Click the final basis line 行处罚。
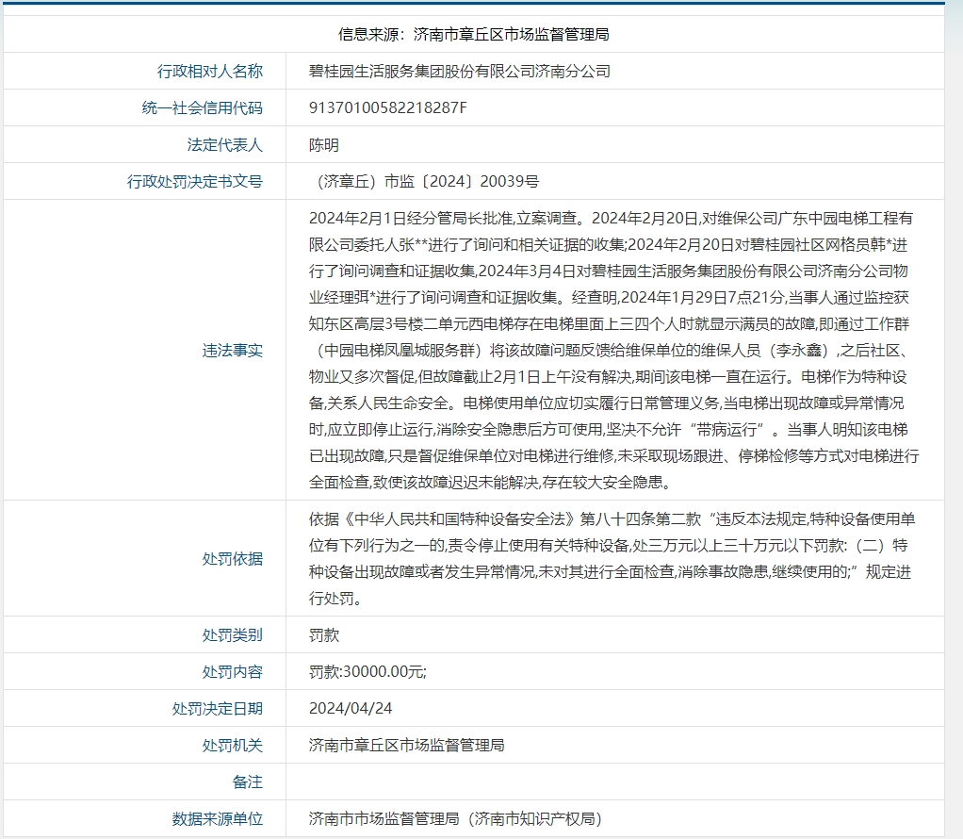The width and height of the screenshot is (963, 839). point(335,599)
